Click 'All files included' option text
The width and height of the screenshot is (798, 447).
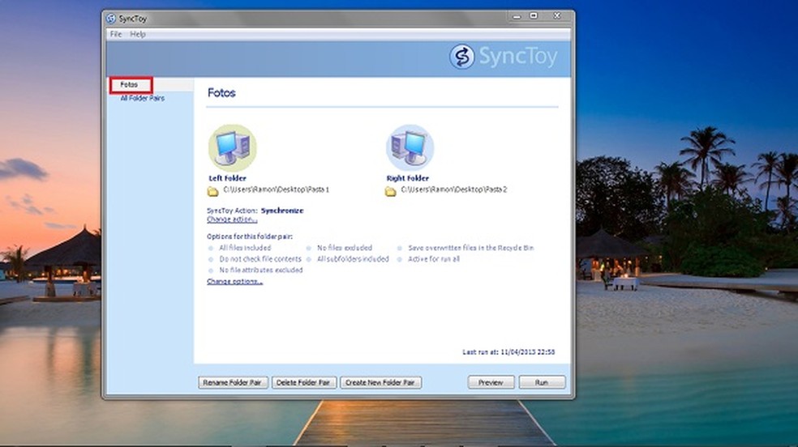pos(245,248)
